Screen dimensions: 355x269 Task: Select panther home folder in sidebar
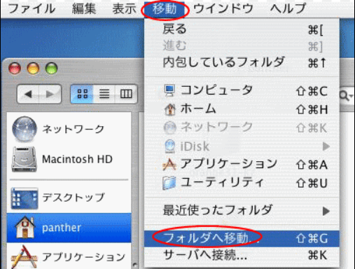tap(69, 228)
